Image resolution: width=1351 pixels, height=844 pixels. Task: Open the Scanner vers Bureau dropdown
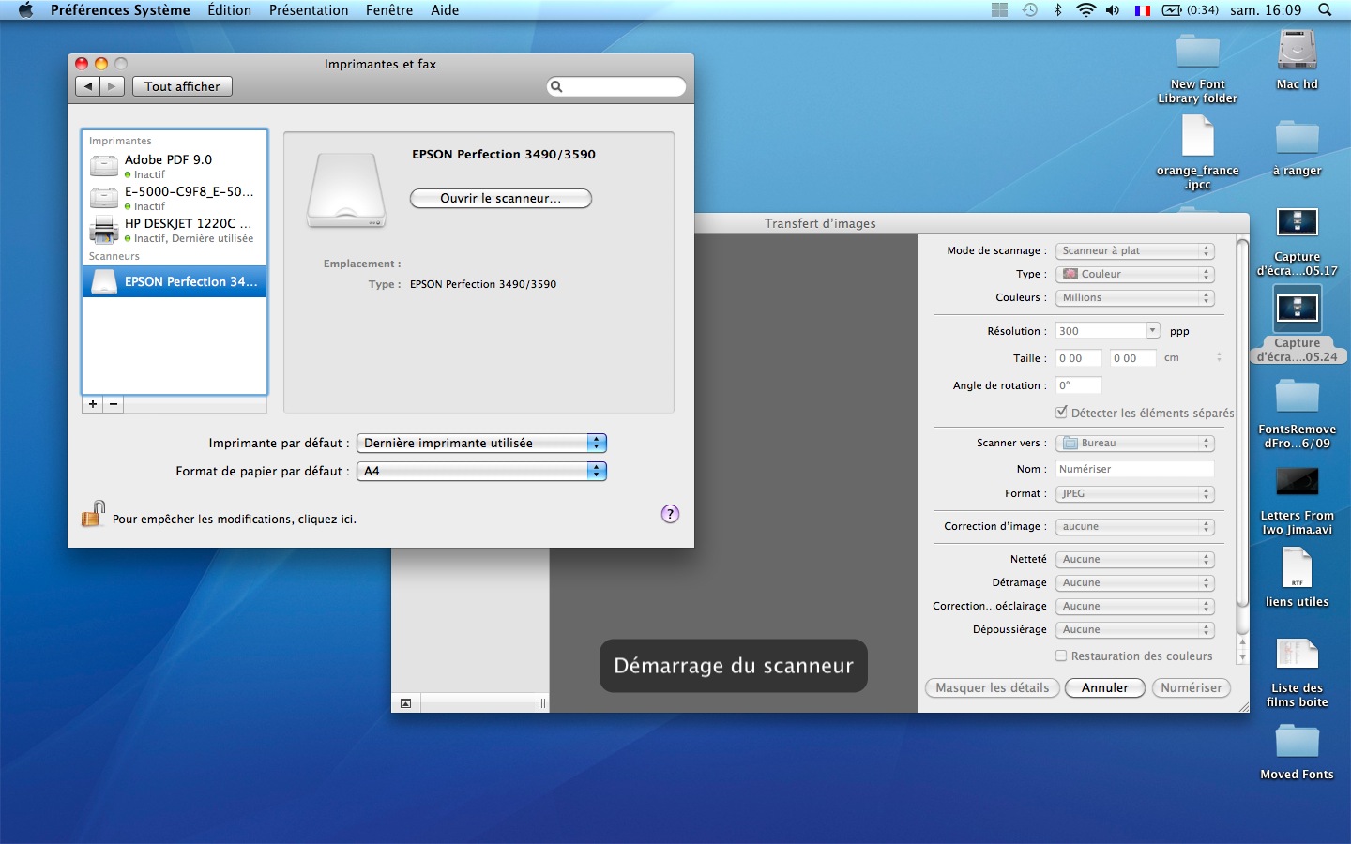(x=1135, y=443)
